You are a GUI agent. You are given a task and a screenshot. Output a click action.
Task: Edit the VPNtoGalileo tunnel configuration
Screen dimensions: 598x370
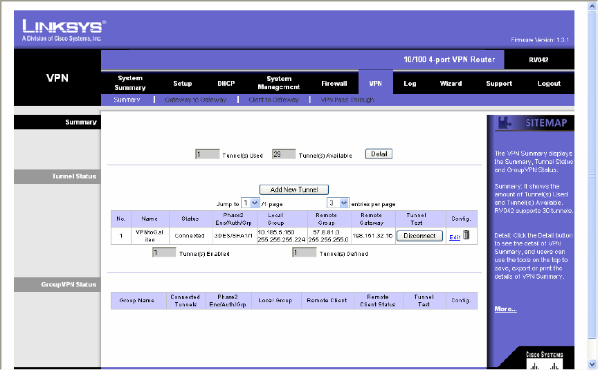coord(454,237)
